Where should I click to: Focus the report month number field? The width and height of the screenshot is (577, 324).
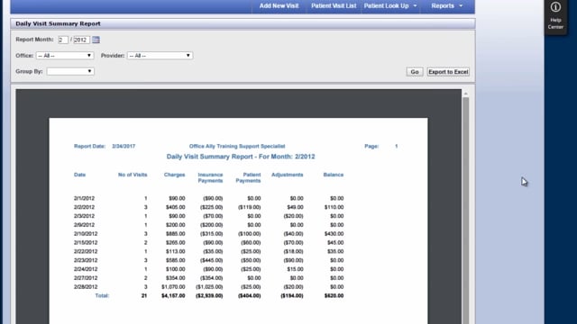pos(63,40)
